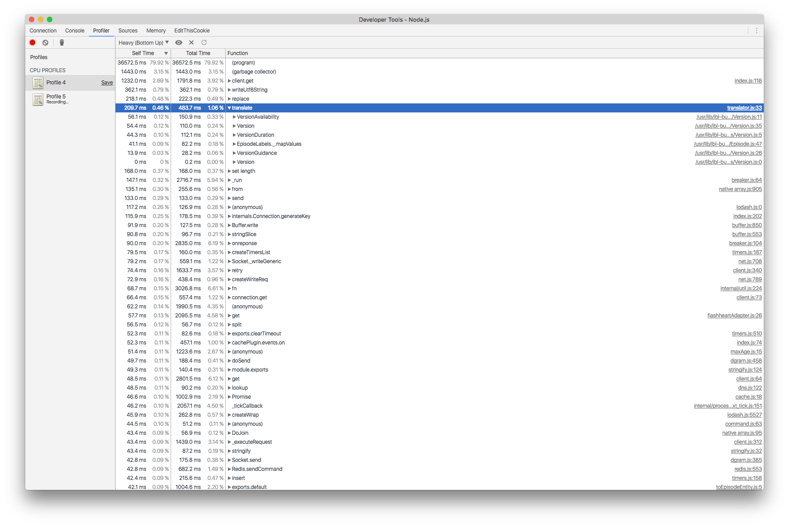Expand the client.get function row

pyautogui.click(x=229, y=81)
